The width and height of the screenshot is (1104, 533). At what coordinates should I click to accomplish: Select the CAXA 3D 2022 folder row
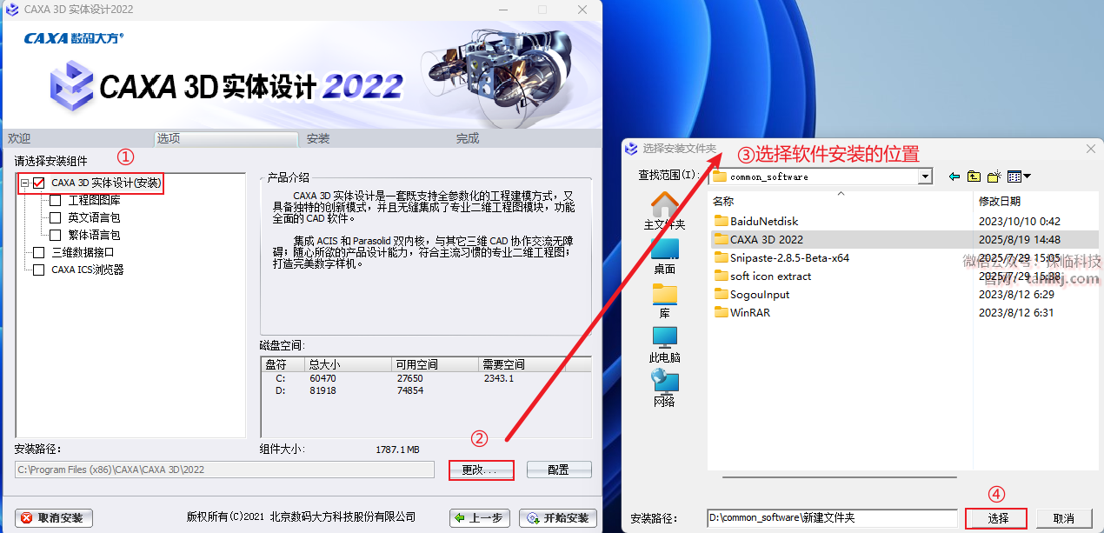pos(904,239)
